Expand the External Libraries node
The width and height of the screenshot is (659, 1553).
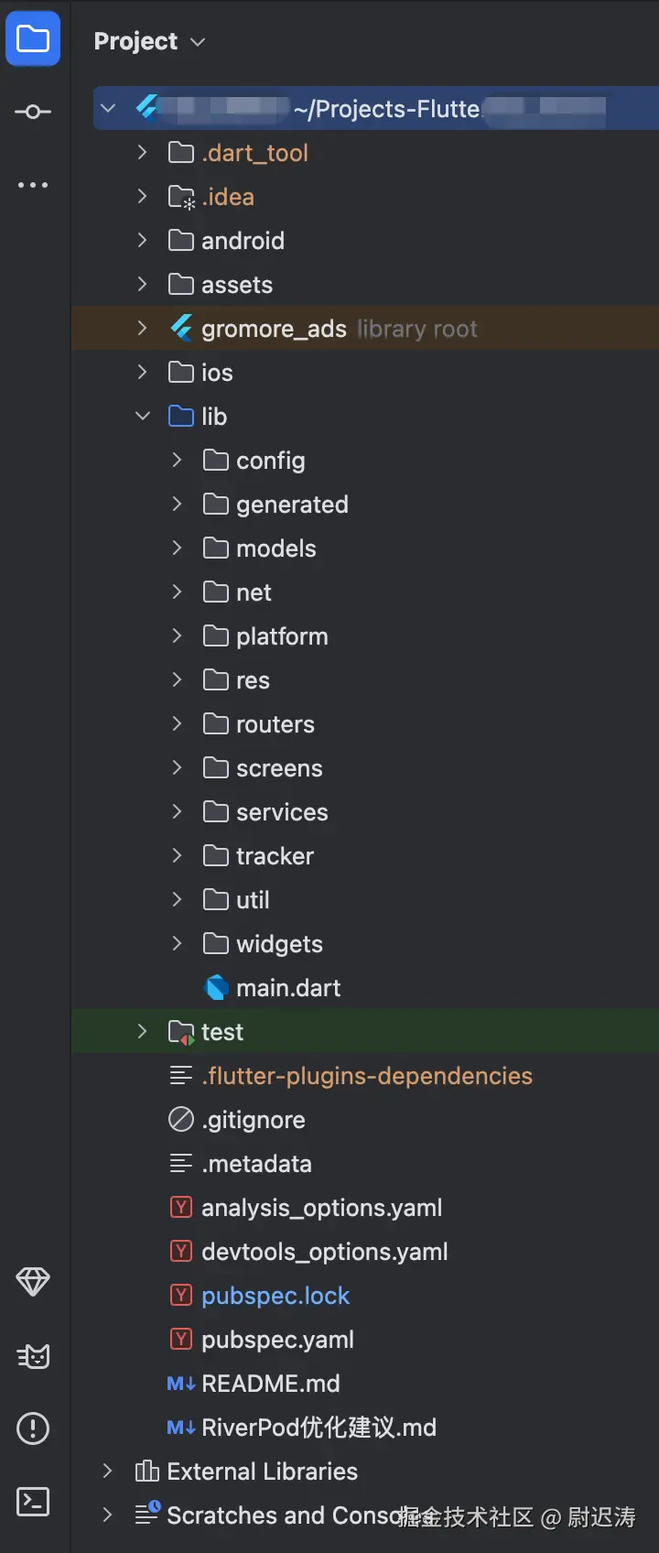[x=108, y=1472]
